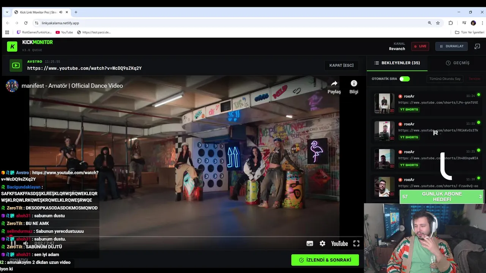
Task: Open the Chrome apps grid in bookmarks bar
Action: tap(7, 32)
